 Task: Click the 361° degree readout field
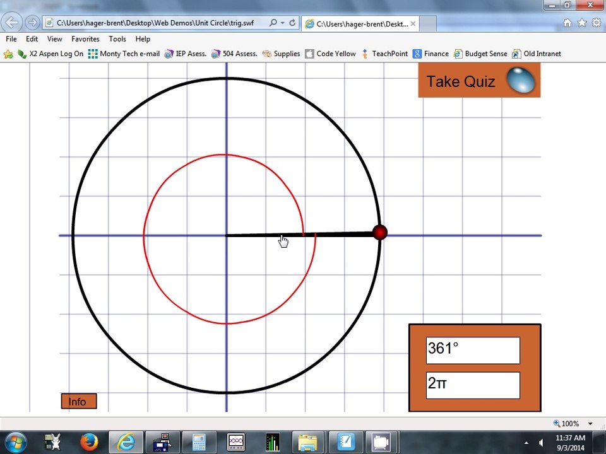coord(473,350)
